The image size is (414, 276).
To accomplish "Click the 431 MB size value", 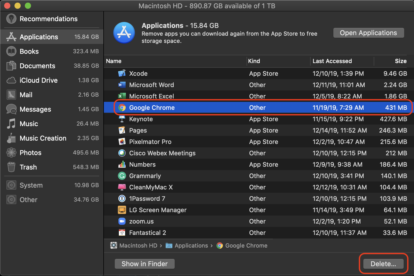I will (396, 108).
